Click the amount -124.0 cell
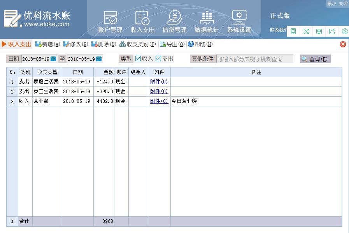The width and height of the screenshot is (349, 233). point(104,82)
